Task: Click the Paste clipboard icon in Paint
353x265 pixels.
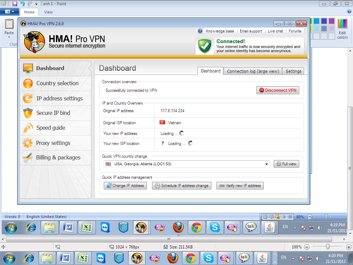Action: [9, 24]
